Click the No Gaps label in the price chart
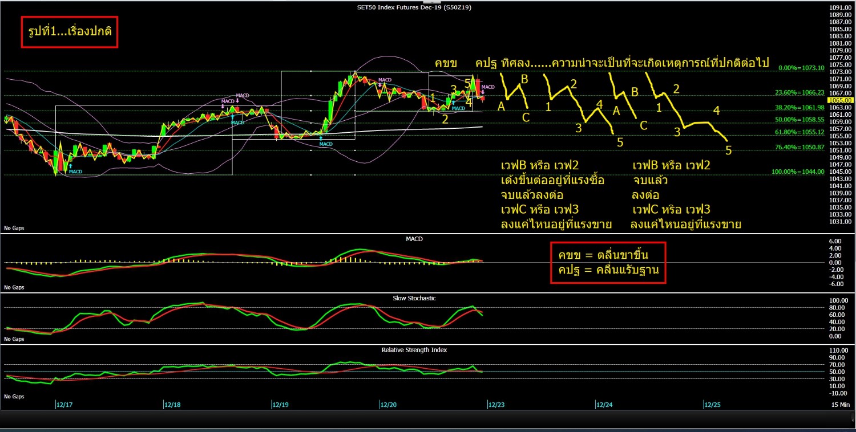 [14, 228]
